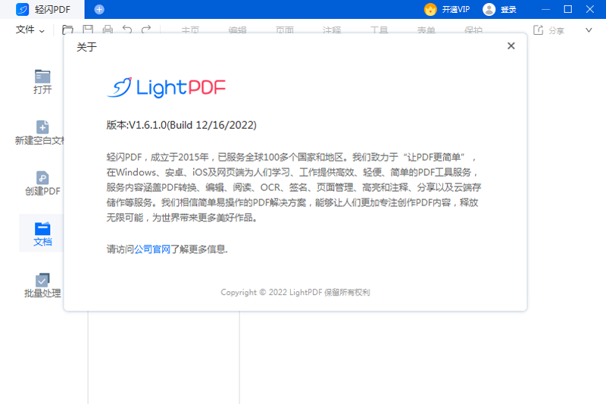This screenshot has height=404, width=606.
Task: Click the open folder toolbar icon
Action: click(67, 30)
